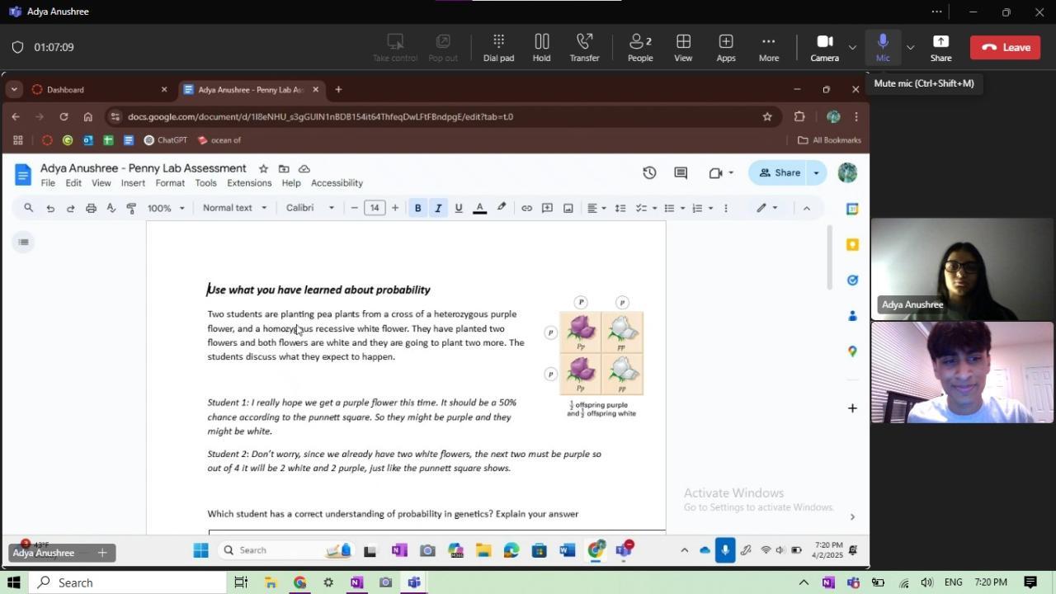
Task: Put the call on Hold
Action: click(541, 47)
